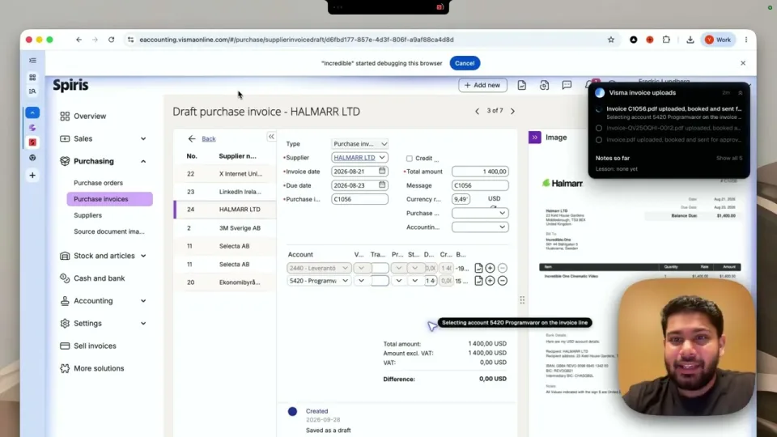Select the Invoice.pdf uploaded task radio
777x437 pixels.
(x=599, y=140)
